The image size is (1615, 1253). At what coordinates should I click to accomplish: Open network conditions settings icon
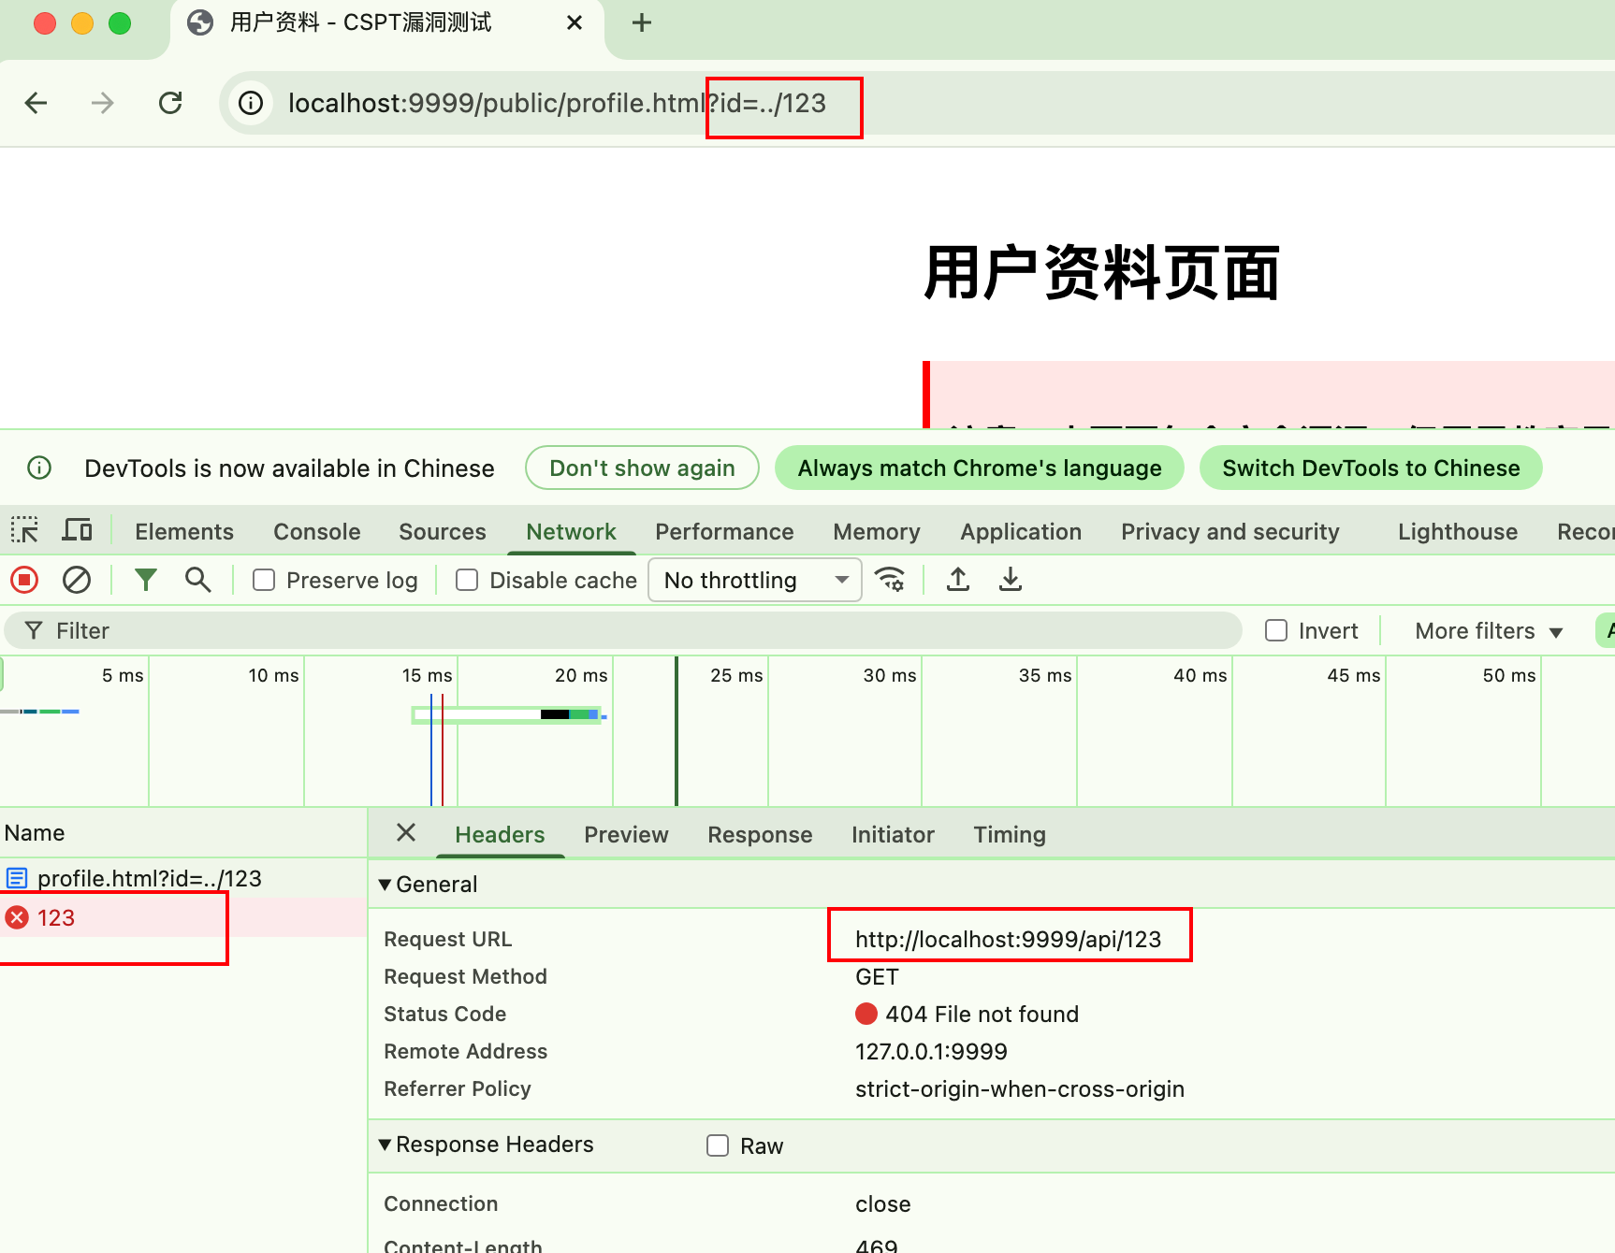click(890, 580)
